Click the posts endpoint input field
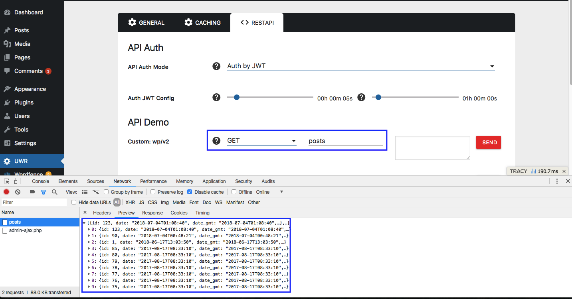The image size is (572, 299). click(346, 141)
